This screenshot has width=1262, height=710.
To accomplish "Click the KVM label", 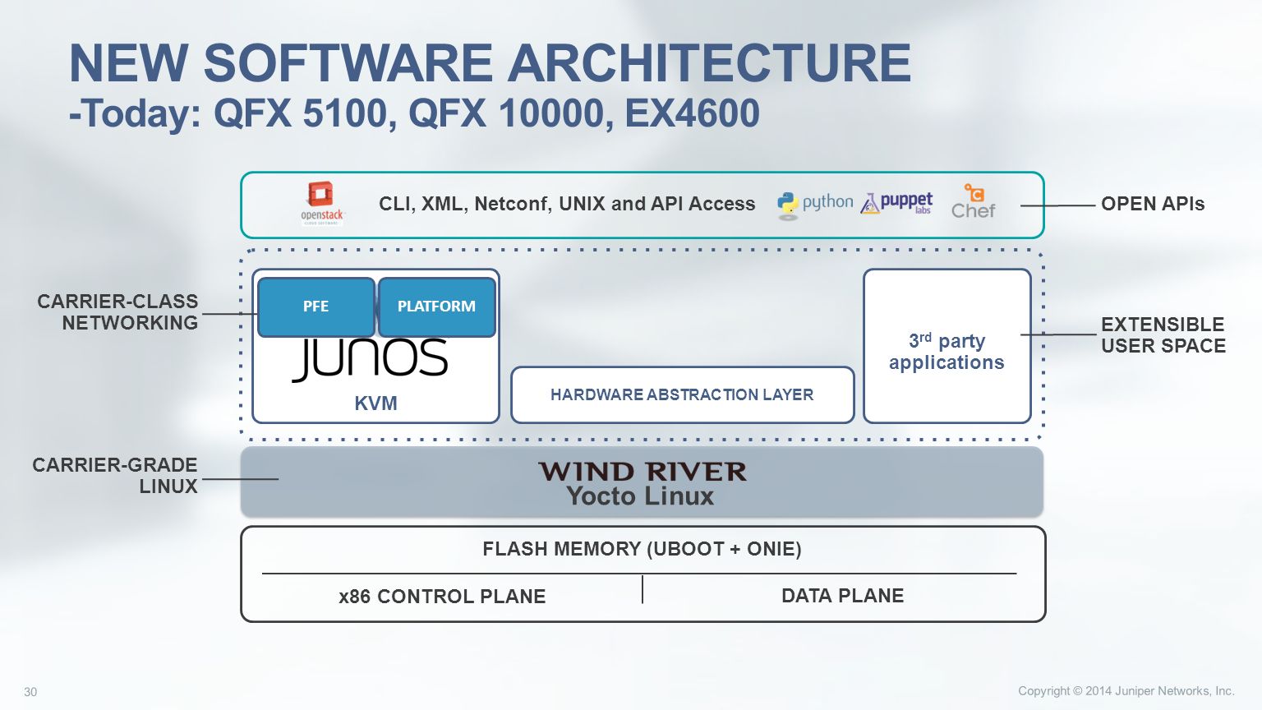I will point(375,403).
